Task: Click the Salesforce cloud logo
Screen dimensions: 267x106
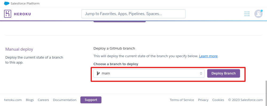Action: tap(7, 3)
